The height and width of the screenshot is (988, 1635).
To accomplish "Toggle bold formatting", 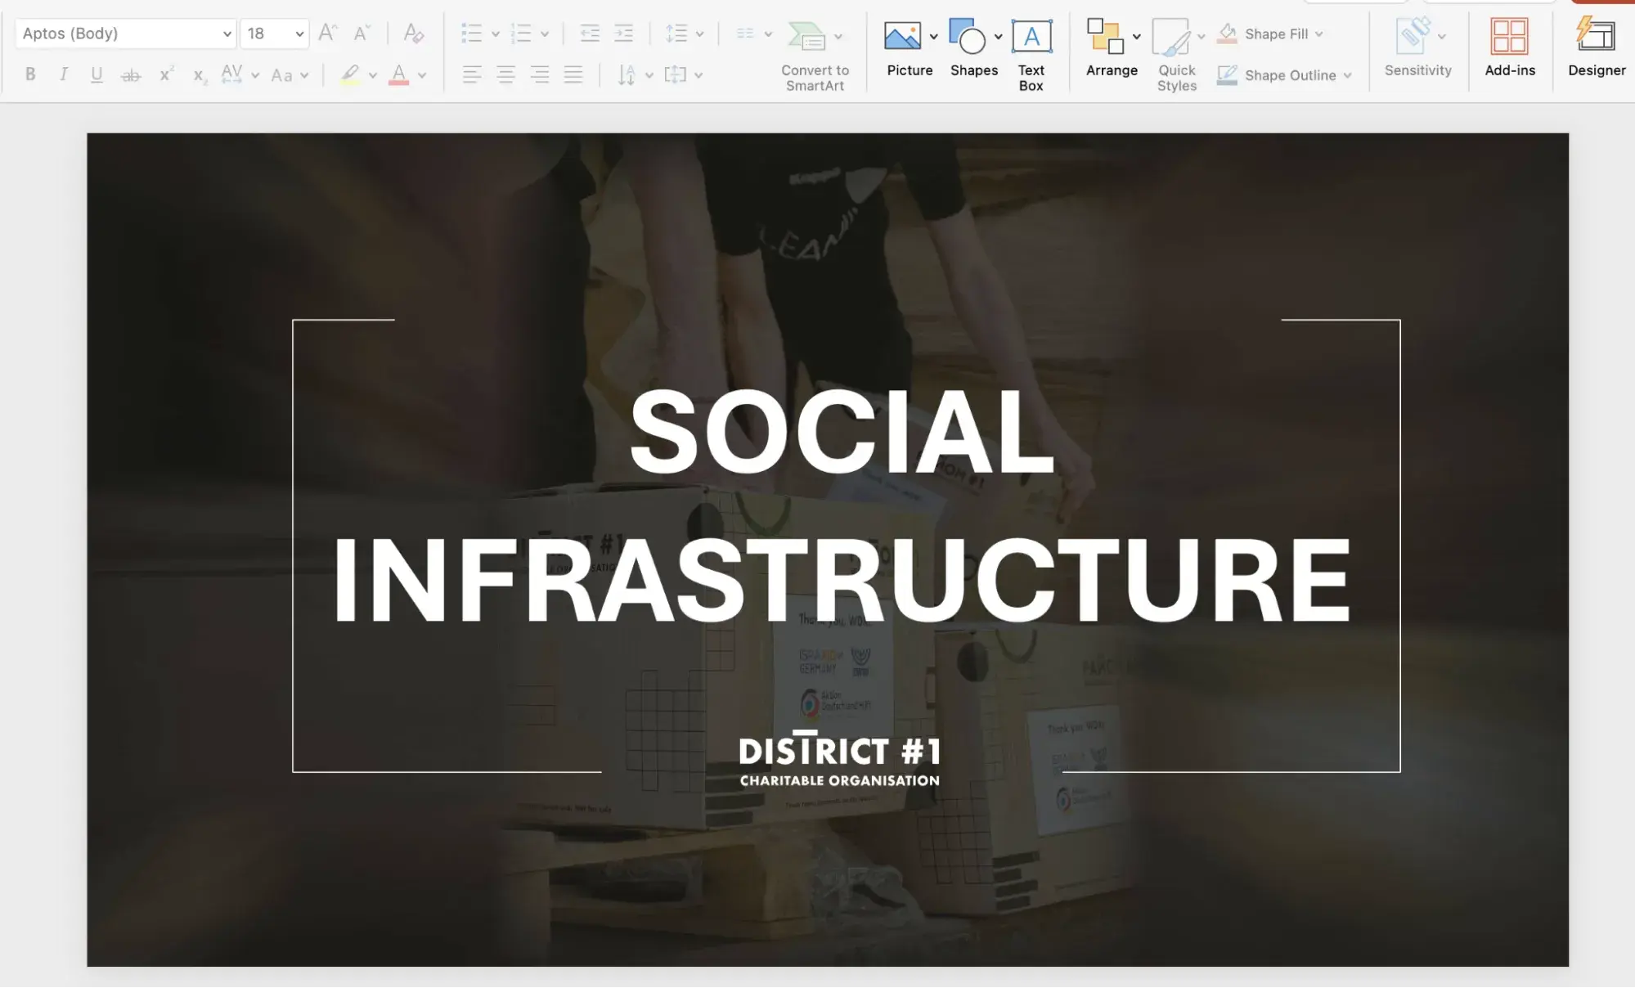I will click(x=30, y=74).
